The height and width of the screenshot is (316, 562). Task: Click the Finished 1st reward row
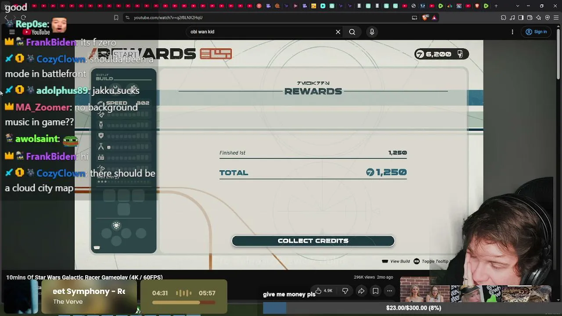tap(313, 153)
